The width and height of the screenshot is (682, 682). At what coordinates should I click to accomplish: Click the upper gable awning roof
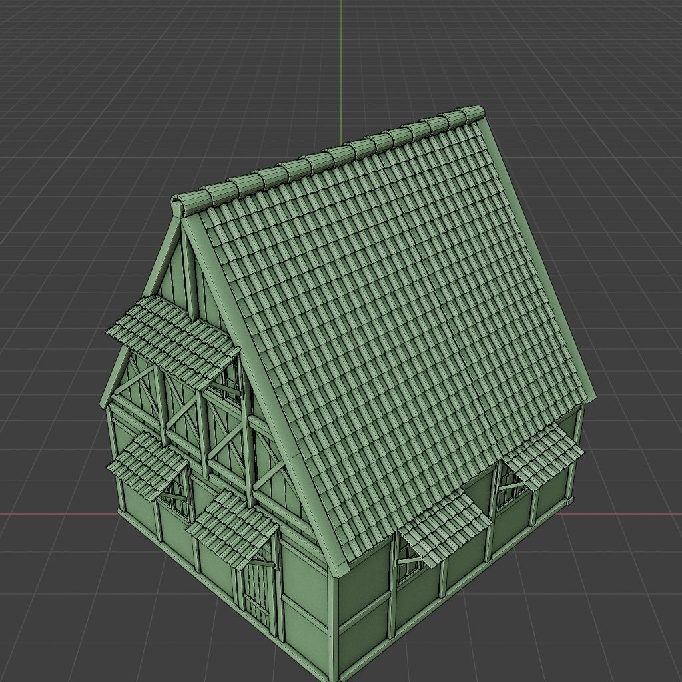(172, 342)
